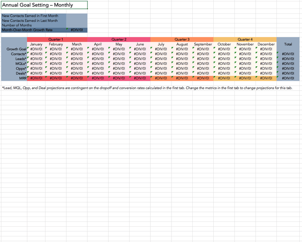Select the November column header
Viewport: 302px width, 242px height.
tap(245, 44)
